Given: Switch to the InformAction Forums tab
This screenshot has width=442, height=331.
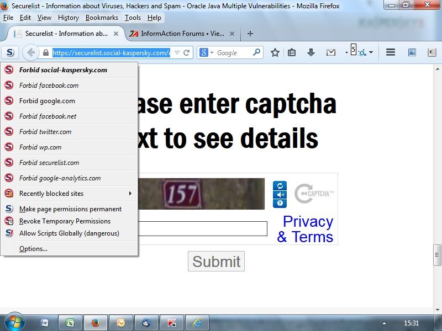Looking at the screenshot, I should [182, 34].
